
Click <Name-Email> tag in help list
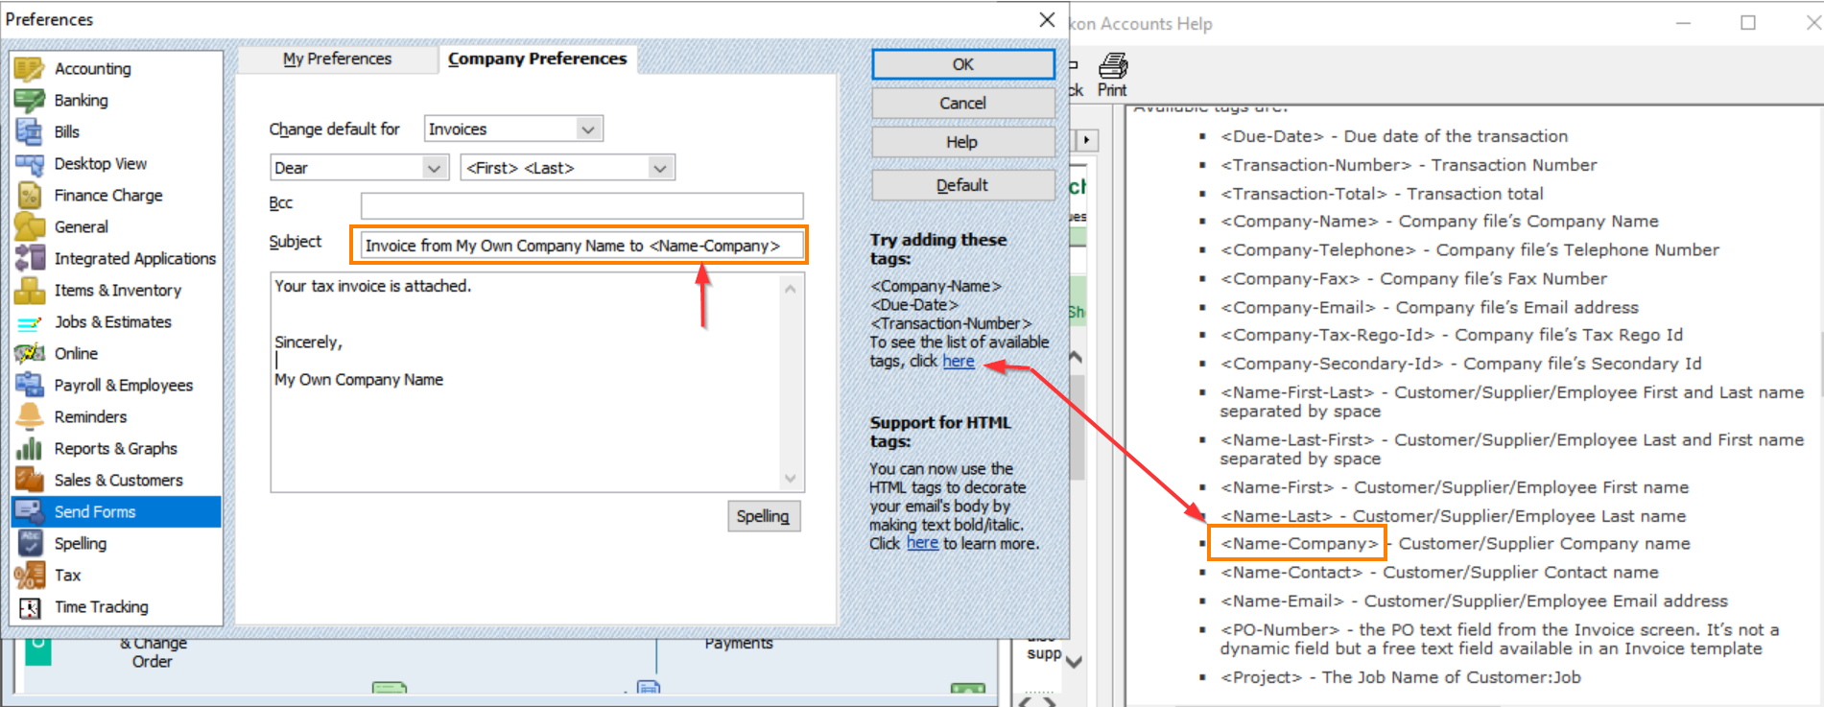pyautogui.click(x=1282, y=601)
